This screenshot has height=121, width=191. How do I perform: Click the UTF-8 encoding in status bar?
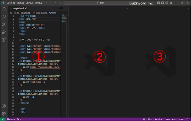pos(168,119)
